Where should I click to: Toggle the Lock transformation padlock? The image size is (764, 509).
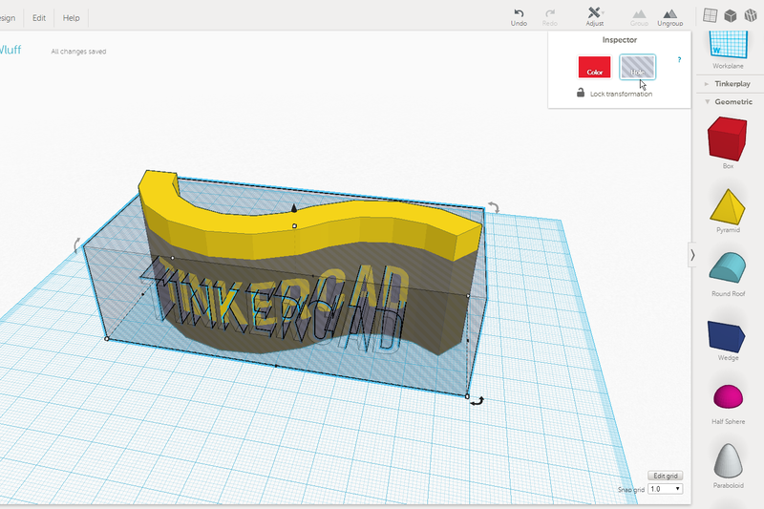tap(581, 93)
